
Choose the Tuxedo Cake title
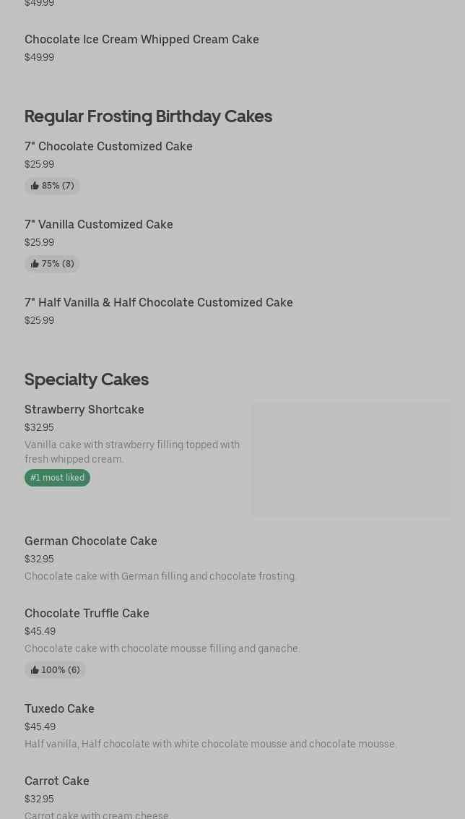click(59, 709)
